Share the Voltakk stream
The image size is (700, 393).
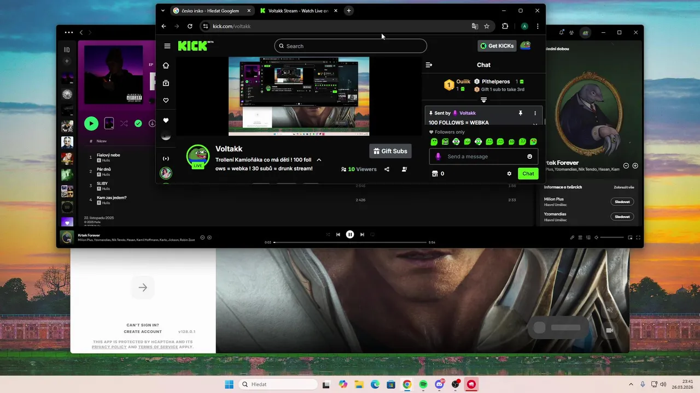tap(387, 169)
